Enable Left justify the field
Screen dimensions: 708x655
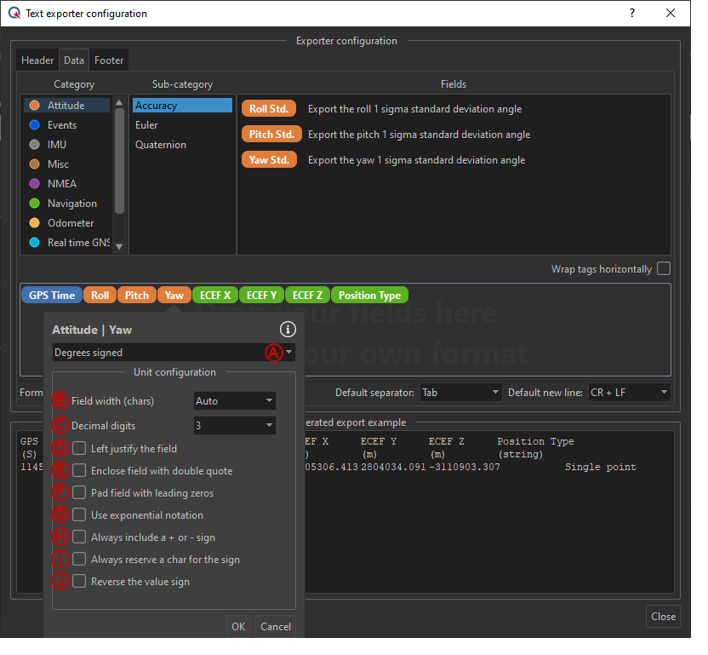(79, 449)
